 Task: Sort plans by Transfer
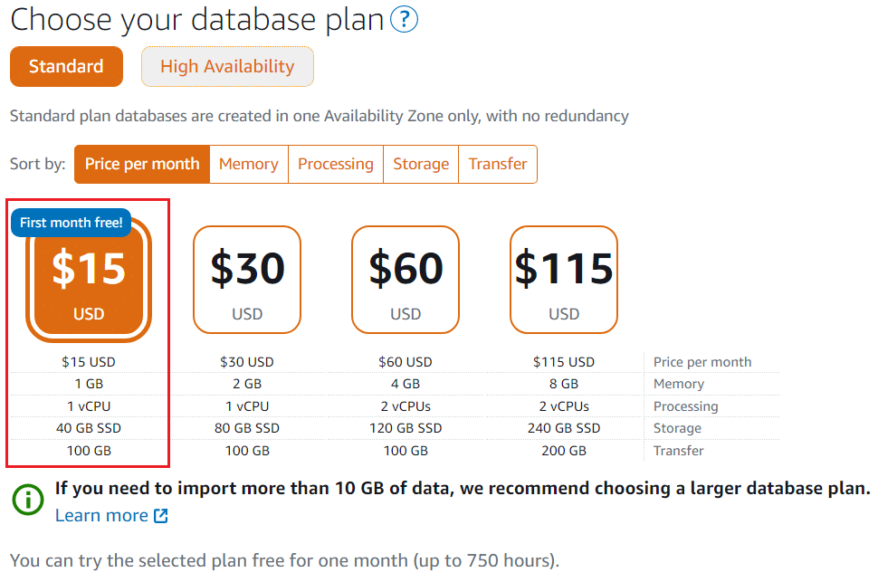pos(498,164)
